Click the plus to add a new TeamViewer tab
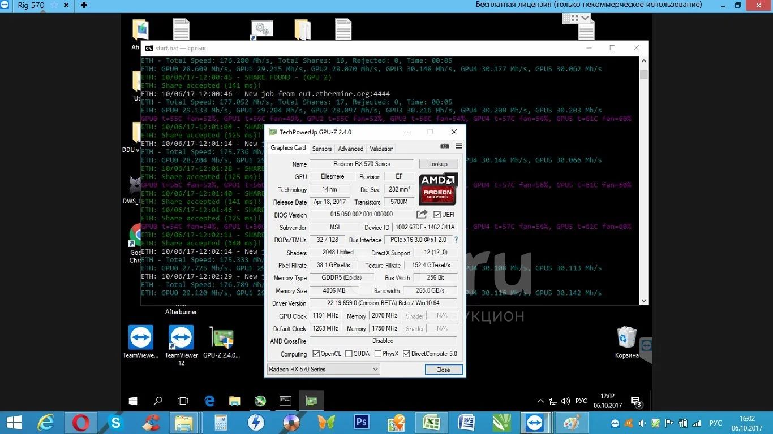Image resolution: width=773 pixels, height=434 pixels. click(x=84, y=5)
